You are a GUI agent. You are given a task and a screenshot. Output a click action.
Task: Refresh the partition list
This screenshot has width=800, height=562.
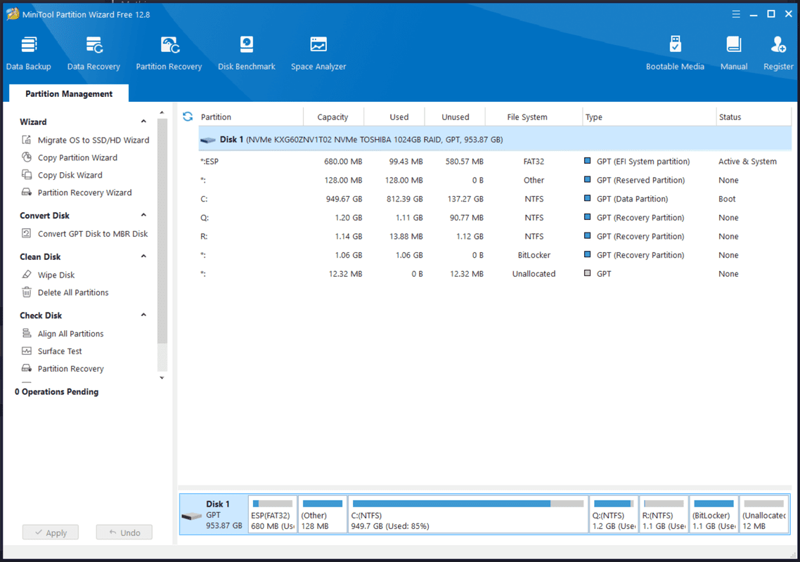pyautogui.click(x=188, y=117)
